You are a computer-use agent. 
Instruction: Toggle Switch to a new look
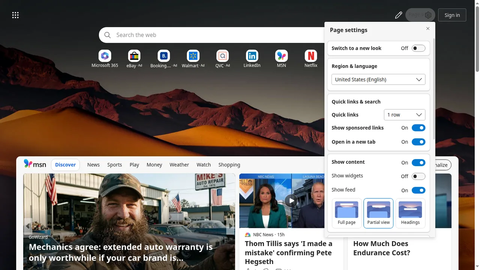[x=418, y=48]
